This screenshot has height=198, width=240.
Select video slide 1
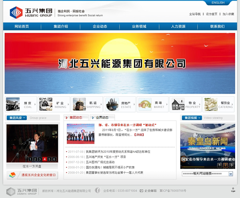pos(220,165)
